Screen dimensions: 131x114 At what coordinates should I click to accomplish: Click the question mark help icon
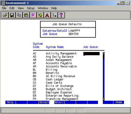tap(61, 15)
